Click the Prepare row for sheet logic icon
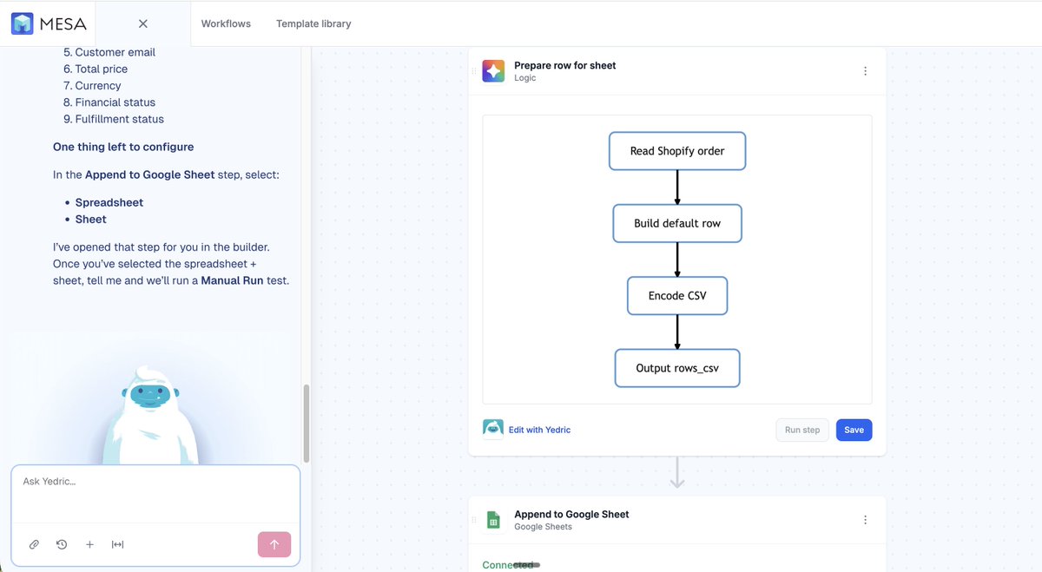This screenshot has width=1042, height=572. point(493,71)
